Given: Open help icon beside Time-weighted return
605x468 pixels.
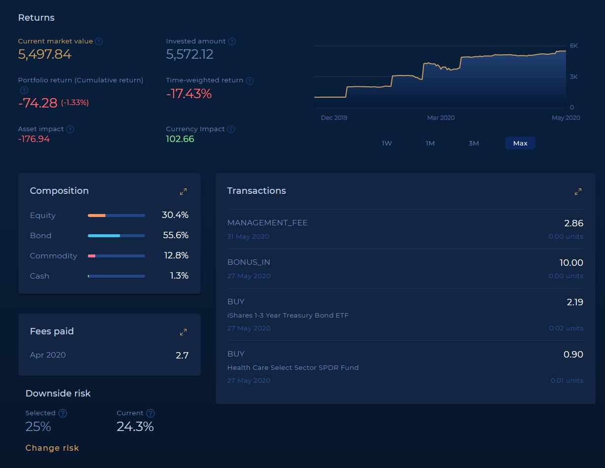Looking at the screenshot, I should coord(250,81).
